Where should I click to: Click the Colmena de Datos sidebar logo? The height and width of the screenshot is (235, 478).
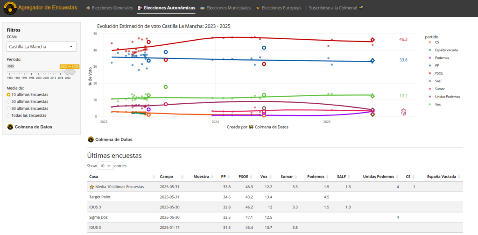point(10,127)
